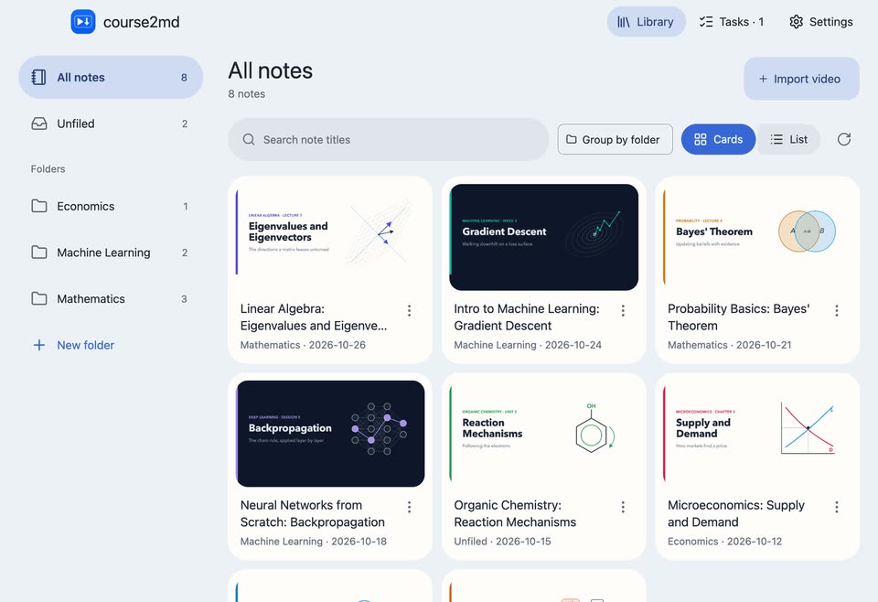Viewport: 878px width, 602px height.
Task: Click the Mathematics folder icon
Action: [x=39, y=299]
